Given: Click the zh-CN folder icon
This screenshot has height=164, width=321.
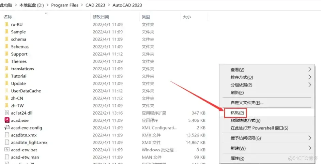Looking at the screenshot, I should pyautogui.click(x=7, y=98).
